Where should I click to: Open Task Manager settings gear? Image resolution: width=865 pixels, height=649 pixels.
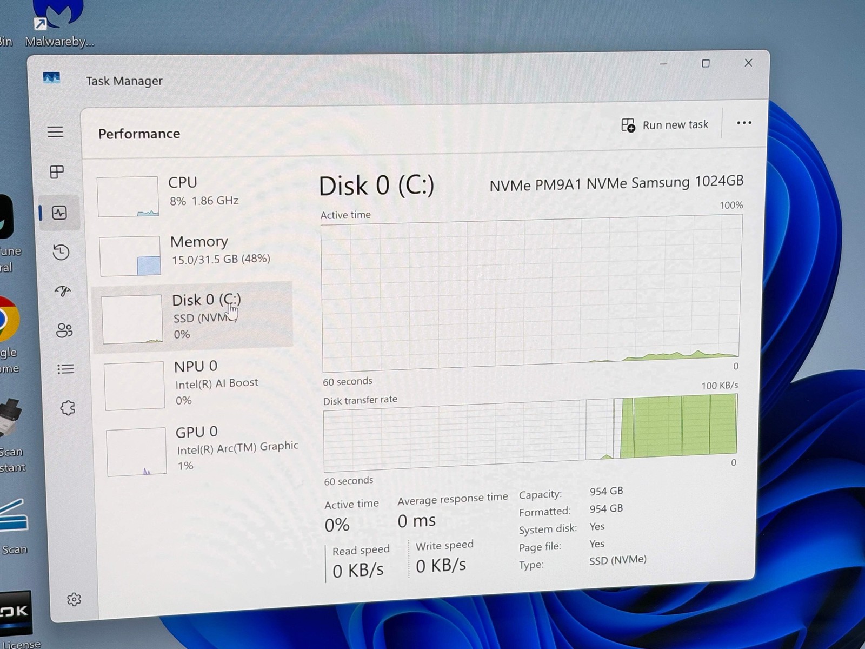point(74,599)
